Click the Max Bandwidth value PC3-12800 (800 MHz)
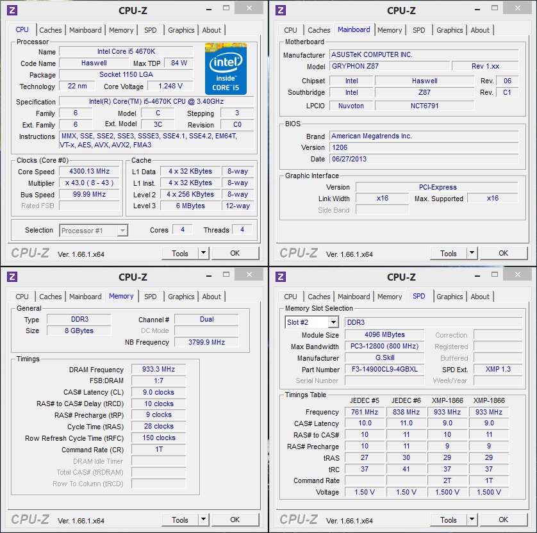 384,346
